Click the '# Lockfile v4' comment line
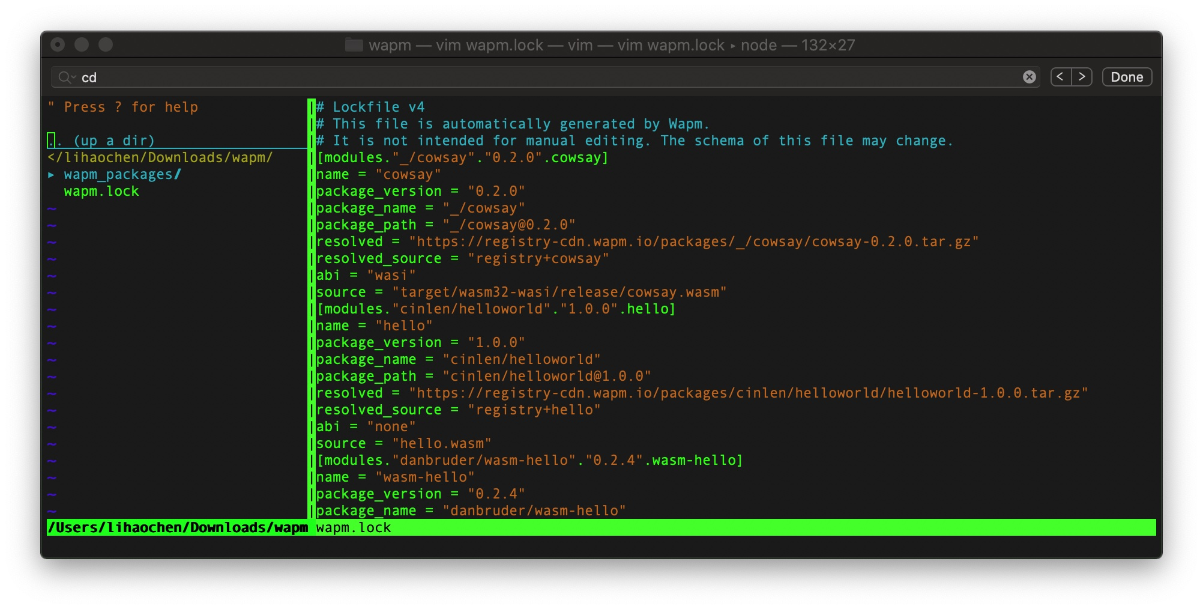 pos(370,107)
